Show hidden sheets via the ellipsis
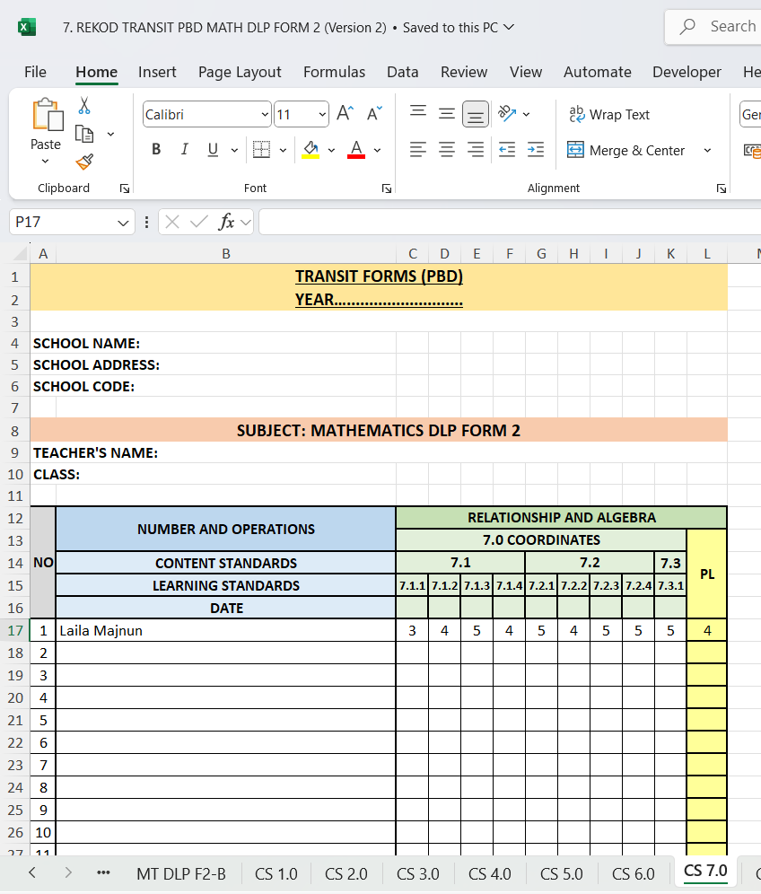Screen dimensions: 761x894 pyautogui.click(x=103, y=872)
